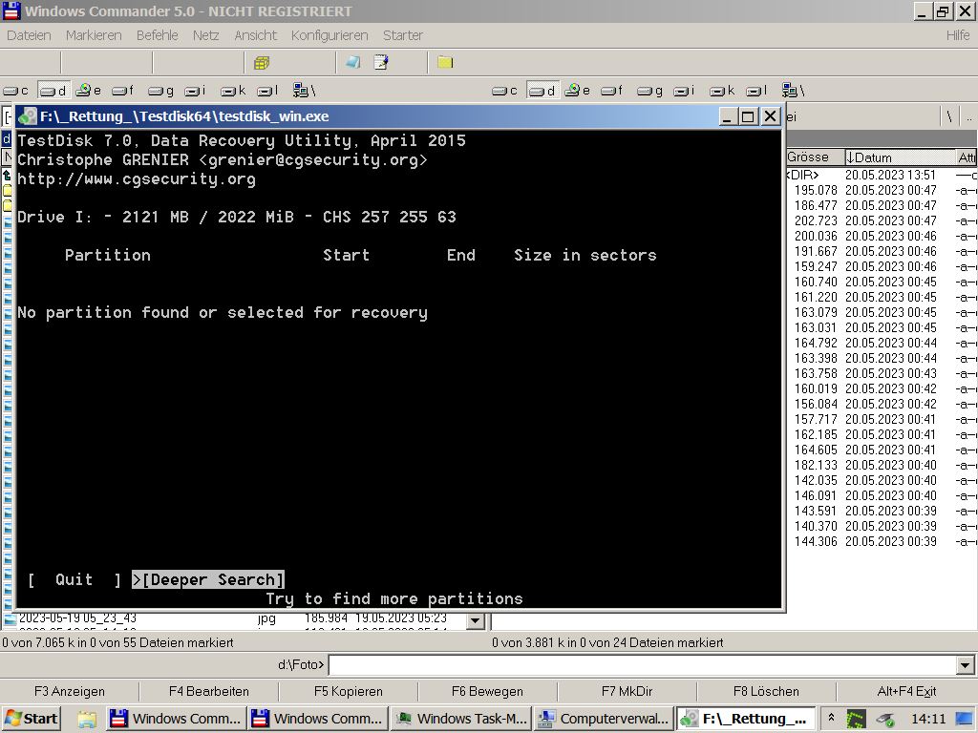Select drive k in the left drive bar
This screenshot has width=978, height=733.
coord(233,91)
